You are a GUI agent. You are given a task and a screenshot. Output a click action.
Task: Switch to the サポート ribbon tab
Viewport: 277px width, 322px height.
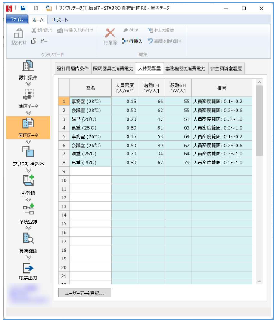click(x=60, y=20)
